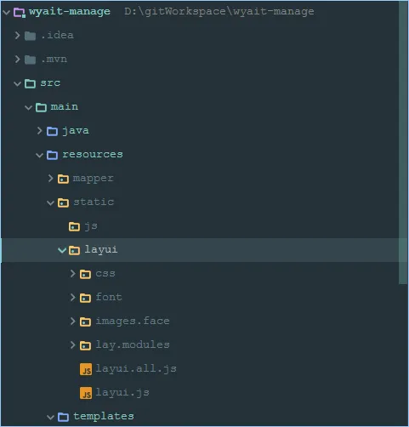Expand the mapper folder arrow
The height and width of the screenshot is (427, 409).
pos(50,179)
